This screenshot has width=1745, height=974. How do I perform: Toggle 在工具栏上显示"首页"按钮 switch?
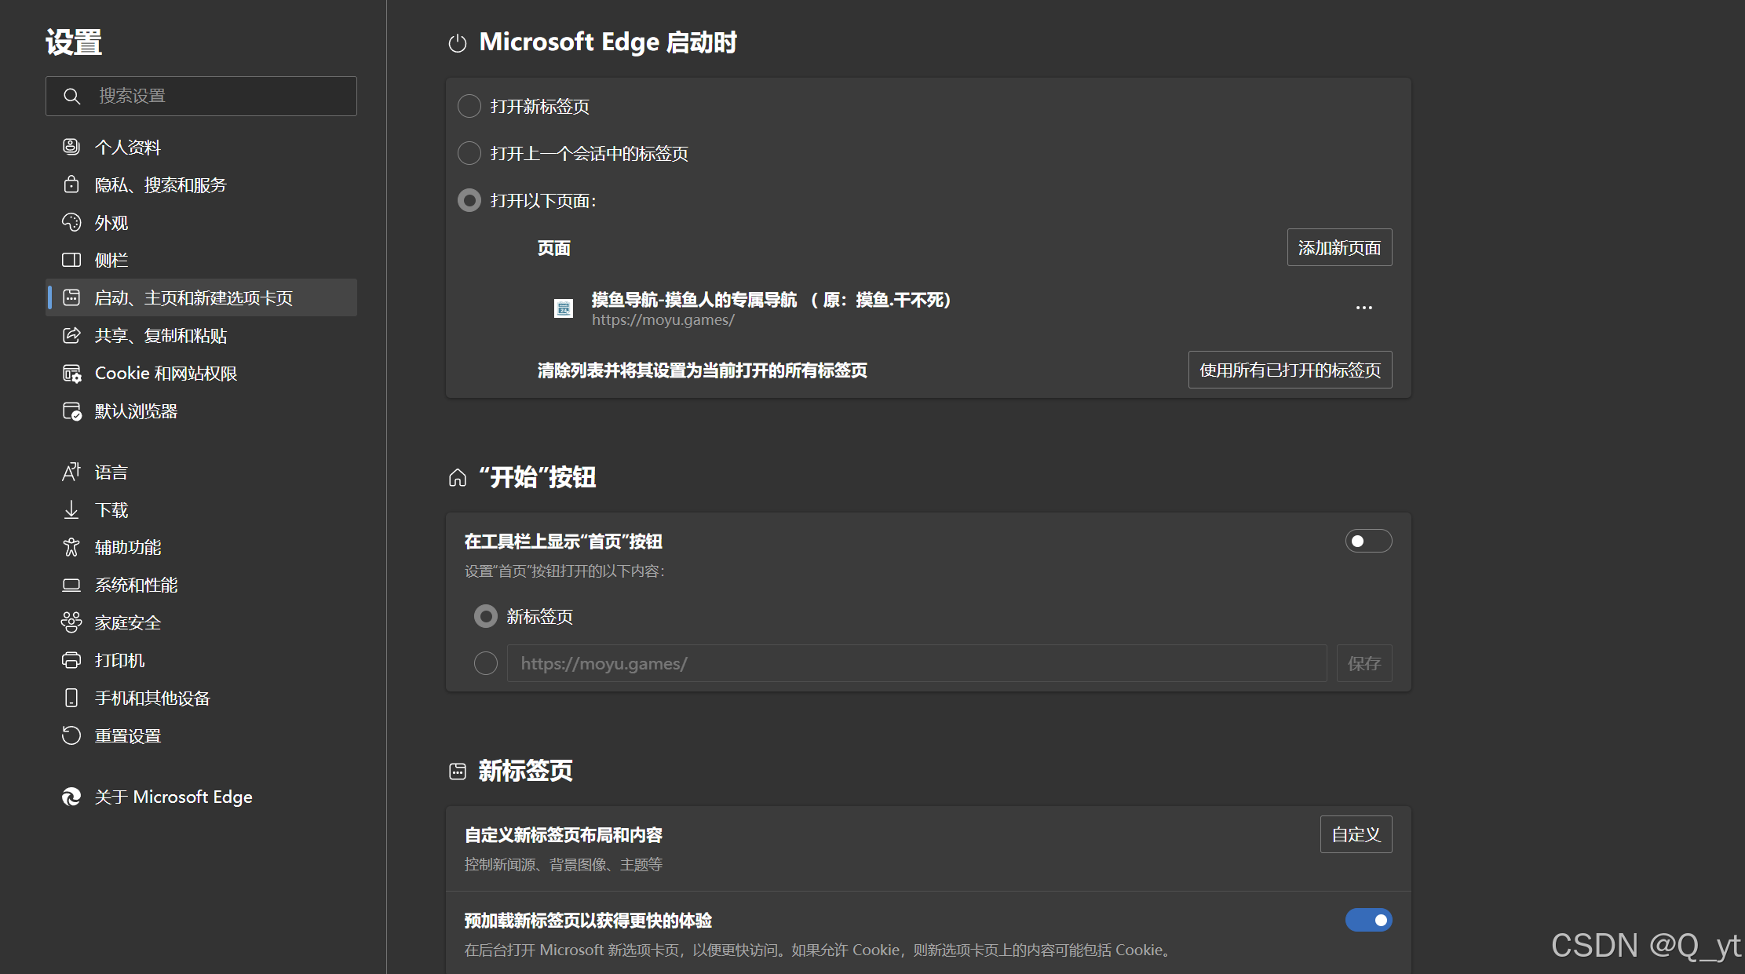tap(1368, 541)
